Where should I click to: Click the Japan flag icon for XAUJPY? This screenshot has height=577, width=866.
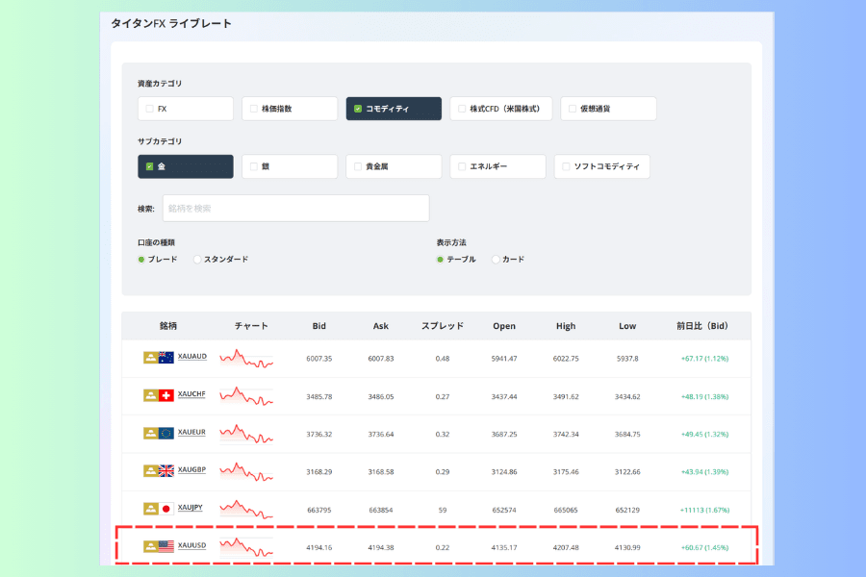(166, 509)
